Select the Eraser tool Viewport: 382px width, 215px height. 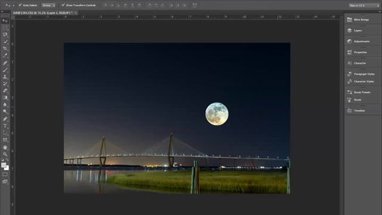[x=5, y=91]
